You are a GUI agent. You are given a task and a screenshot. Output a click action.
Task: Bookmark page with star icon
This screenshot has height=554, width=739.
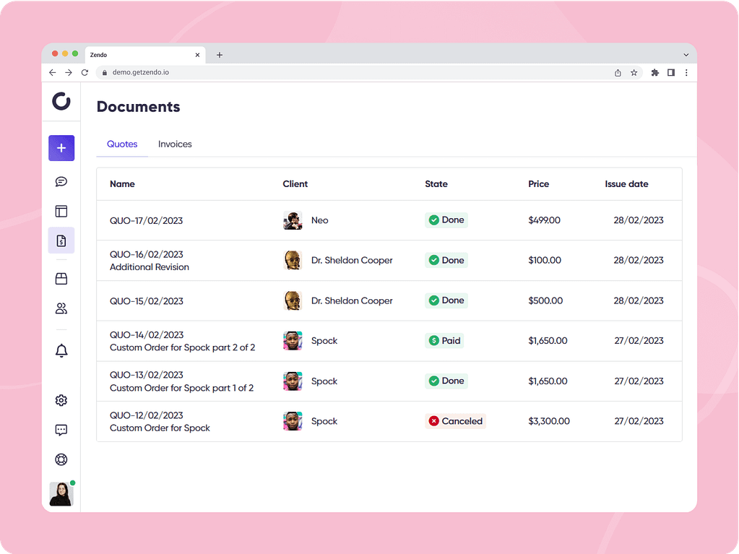coord(634,72)
